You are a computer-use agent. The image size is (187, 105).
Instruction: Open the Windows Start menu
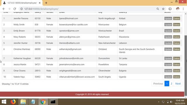[x=4, y=102]
